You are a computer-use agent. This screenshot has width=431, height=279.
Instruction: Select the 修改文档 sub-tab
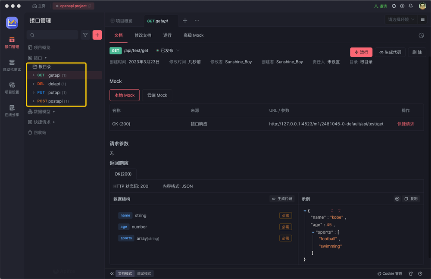coord(143,35)
